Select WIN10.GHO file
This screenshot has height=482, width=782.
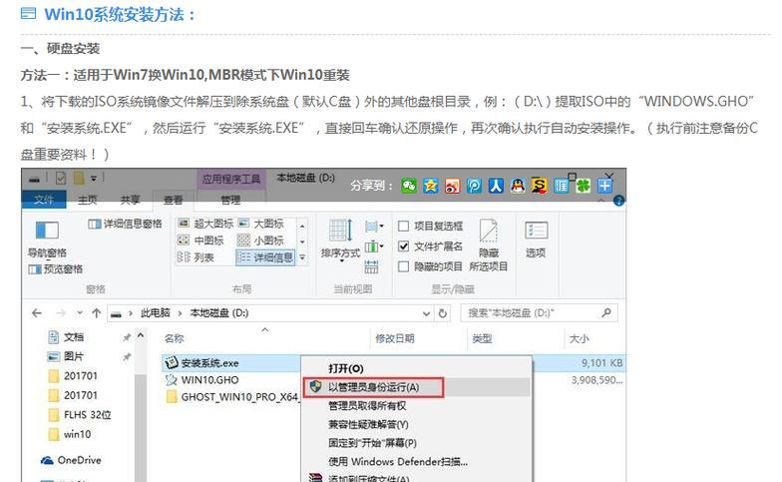(x=201, y=380)
